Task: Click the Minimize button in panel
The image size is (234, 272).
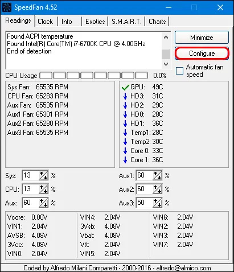Action: point(202,38)
